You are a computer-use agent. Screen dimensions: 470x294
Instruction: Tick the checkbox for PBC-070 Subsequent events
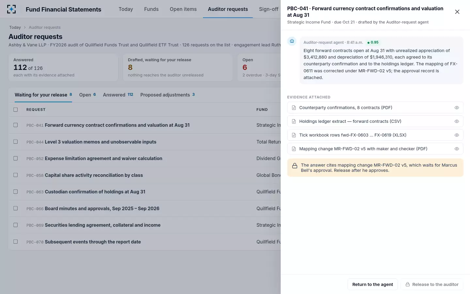click(x=15, y=241)
